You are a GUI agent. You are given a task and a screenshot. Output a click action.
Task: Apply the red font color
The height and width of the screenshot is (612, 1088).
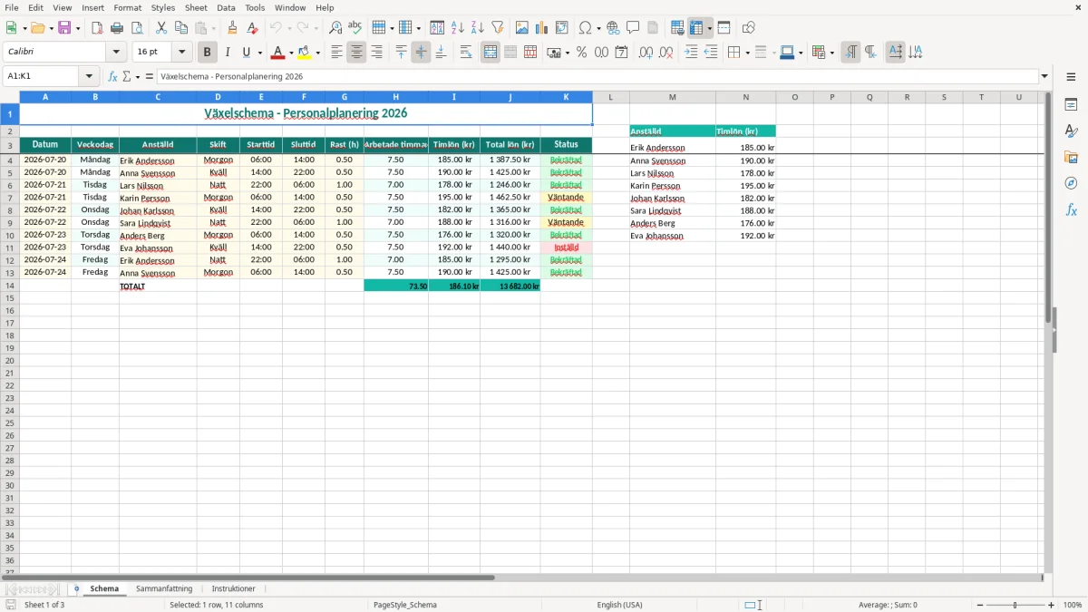click(278, 53)
